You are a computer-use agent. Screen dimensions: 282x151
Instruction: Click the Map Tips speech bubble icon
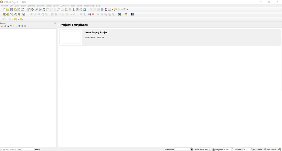tap(115, 10)
